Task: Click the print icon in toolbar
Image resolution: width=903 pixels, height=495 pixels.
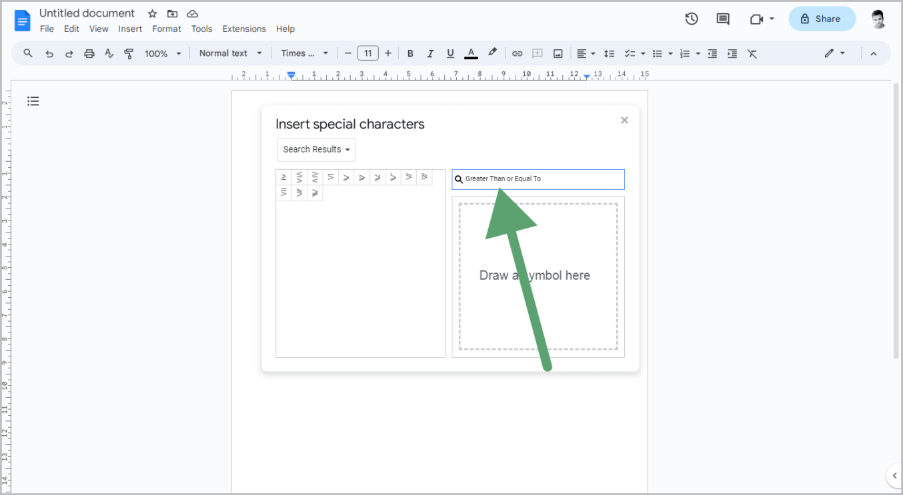Action: [x=89, y=53]
